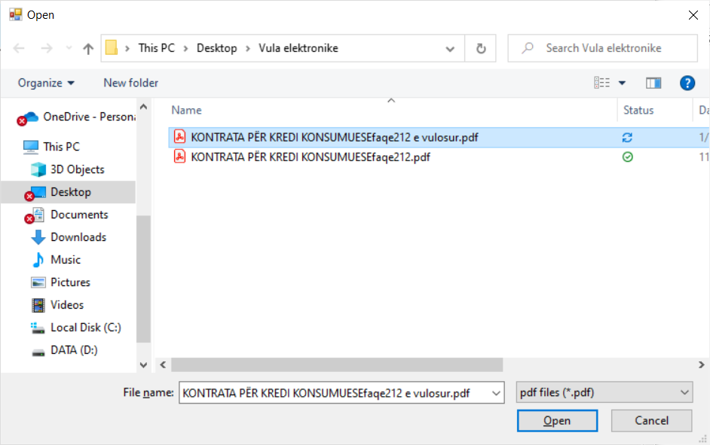Click the sync status icon of vulosur.pdf
The width and height of the screenshot is (710, 445).
(x=627, y=138)
